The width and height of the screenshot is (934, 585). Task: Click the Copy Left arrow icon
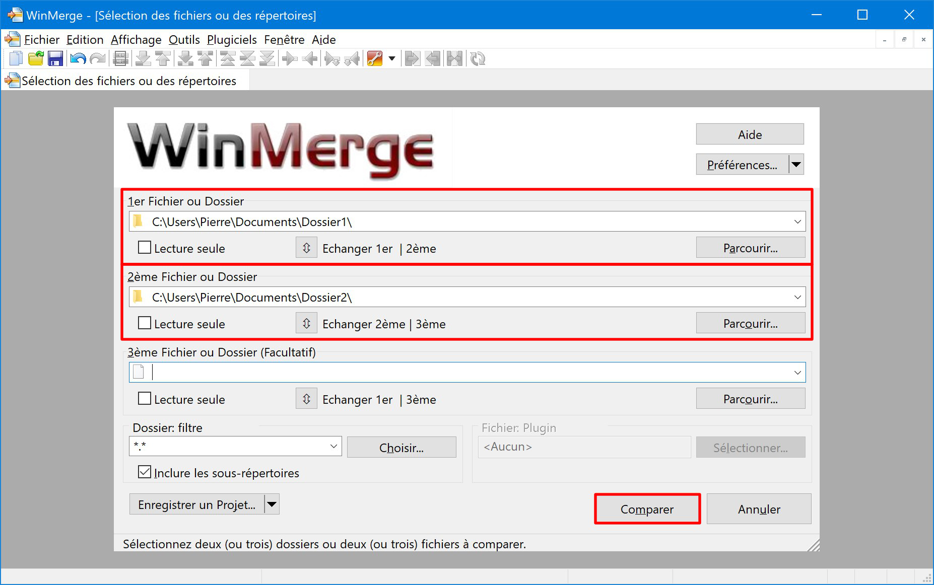[x=310, y=59]
